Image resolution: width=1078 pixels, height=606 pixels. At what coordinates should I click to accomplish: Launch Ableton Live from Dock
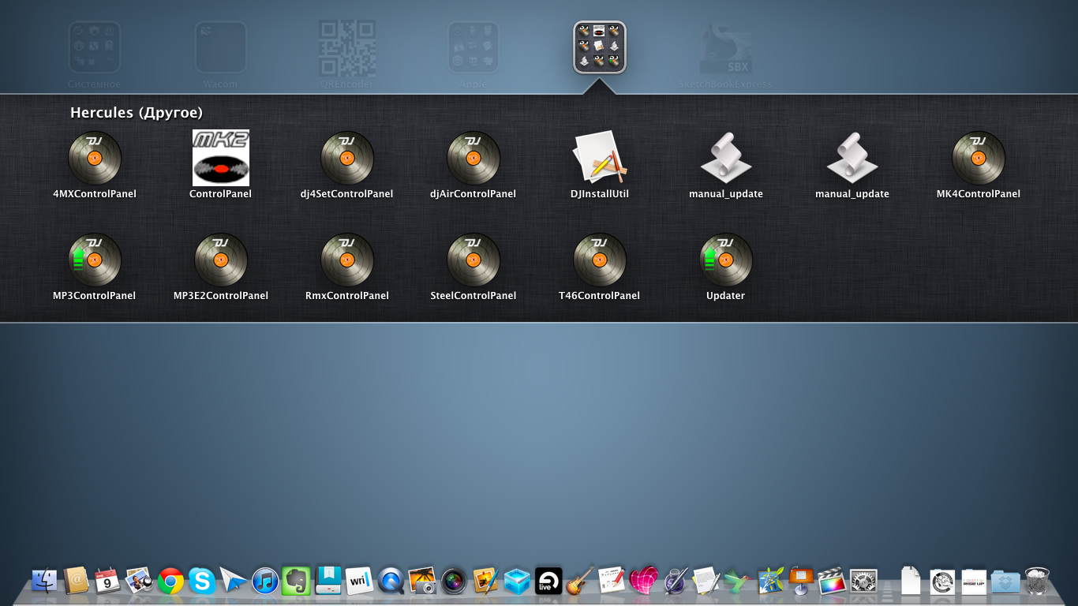pos(548,581)
